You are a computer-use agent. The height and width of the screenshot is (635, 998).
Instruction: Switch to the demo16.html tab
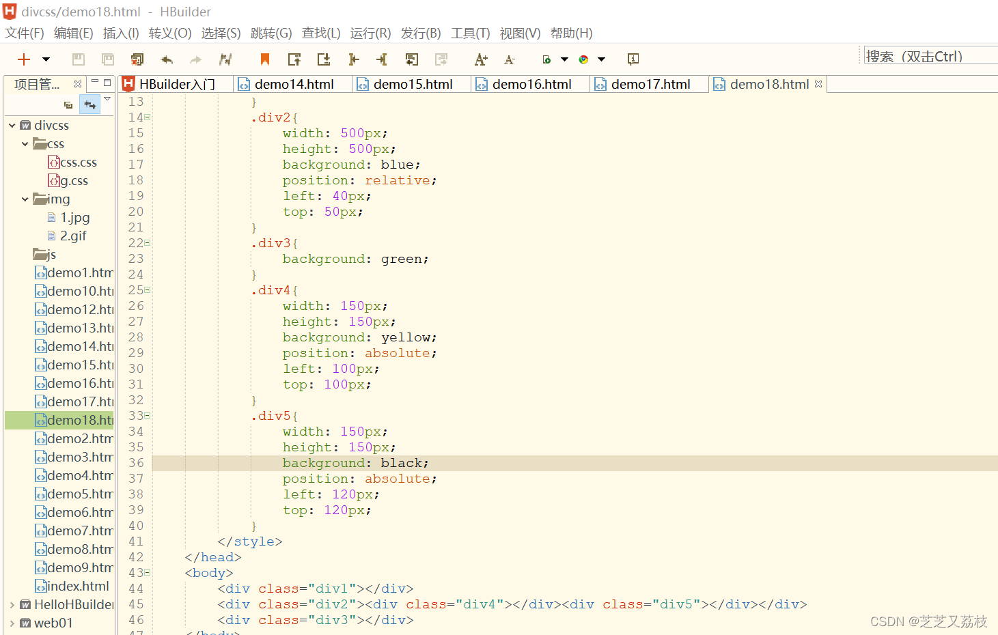531,84
